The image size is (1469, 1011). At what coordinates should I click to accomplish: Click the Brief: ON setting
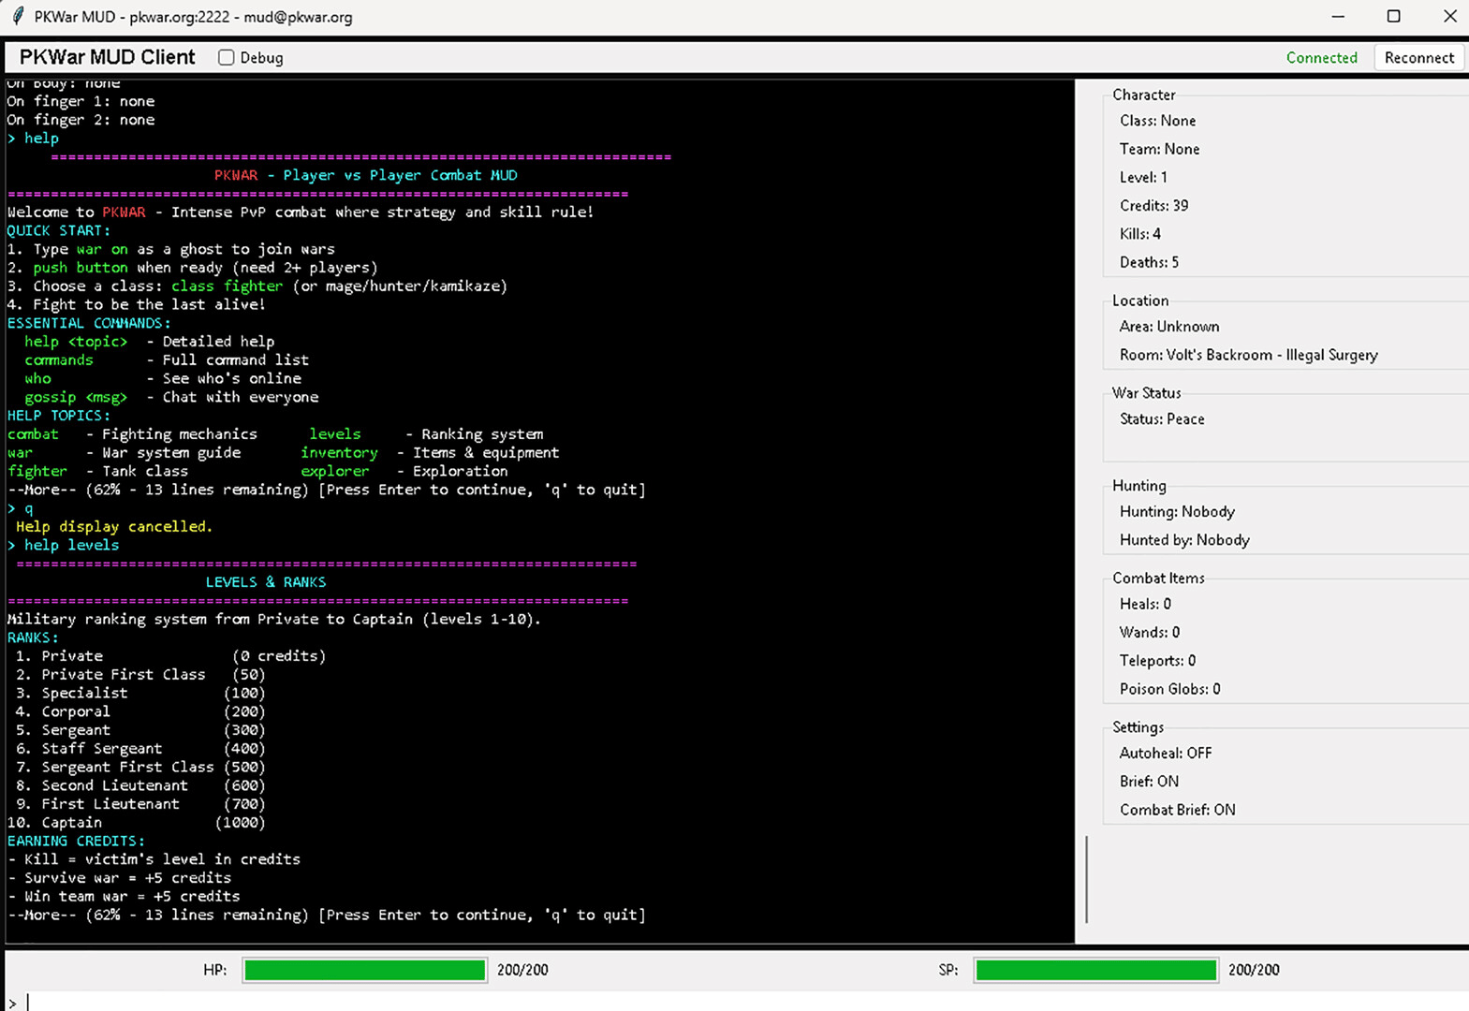1149,782
